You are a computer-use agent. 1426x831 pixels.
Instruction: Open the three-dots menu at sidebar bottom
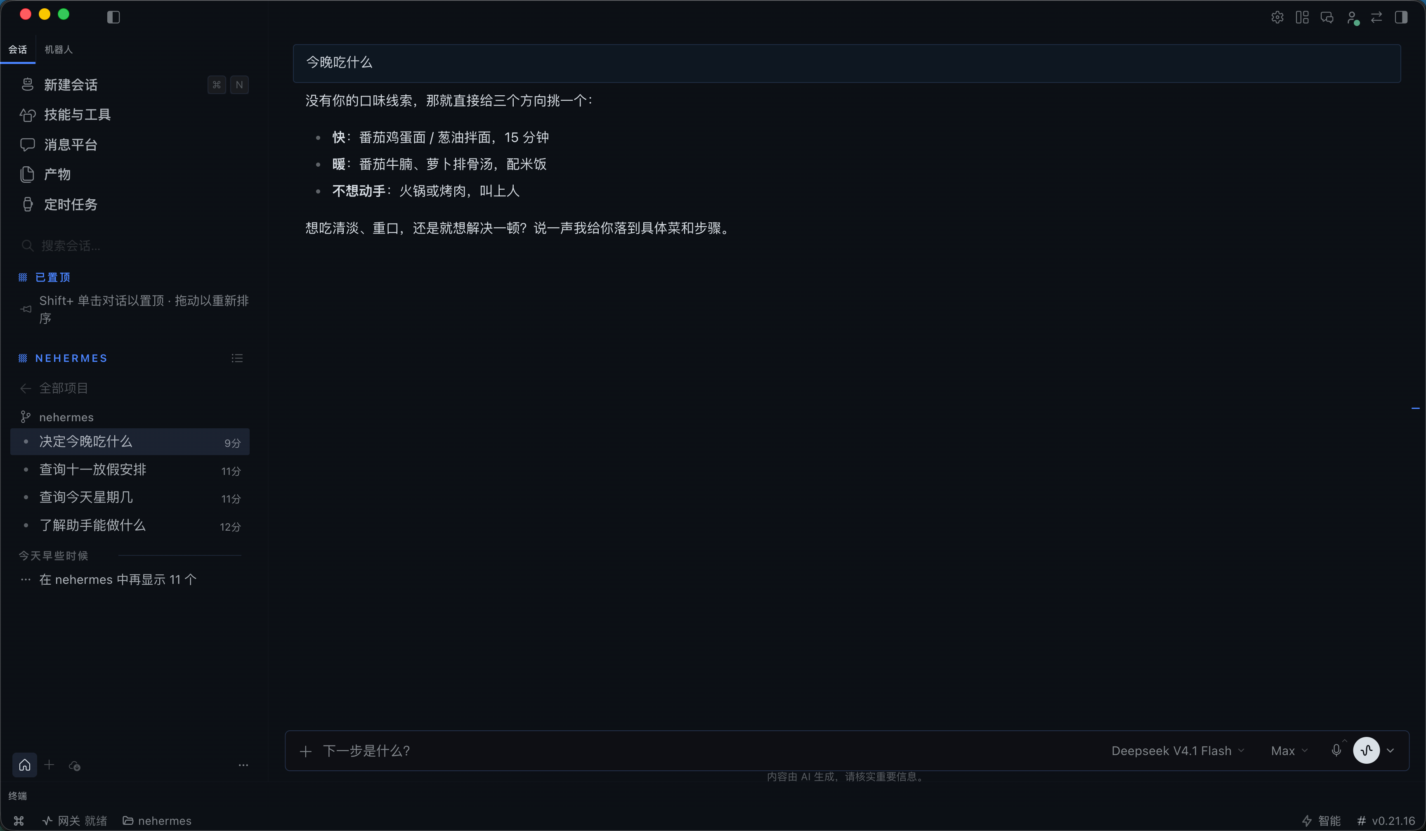coord(243,765)
